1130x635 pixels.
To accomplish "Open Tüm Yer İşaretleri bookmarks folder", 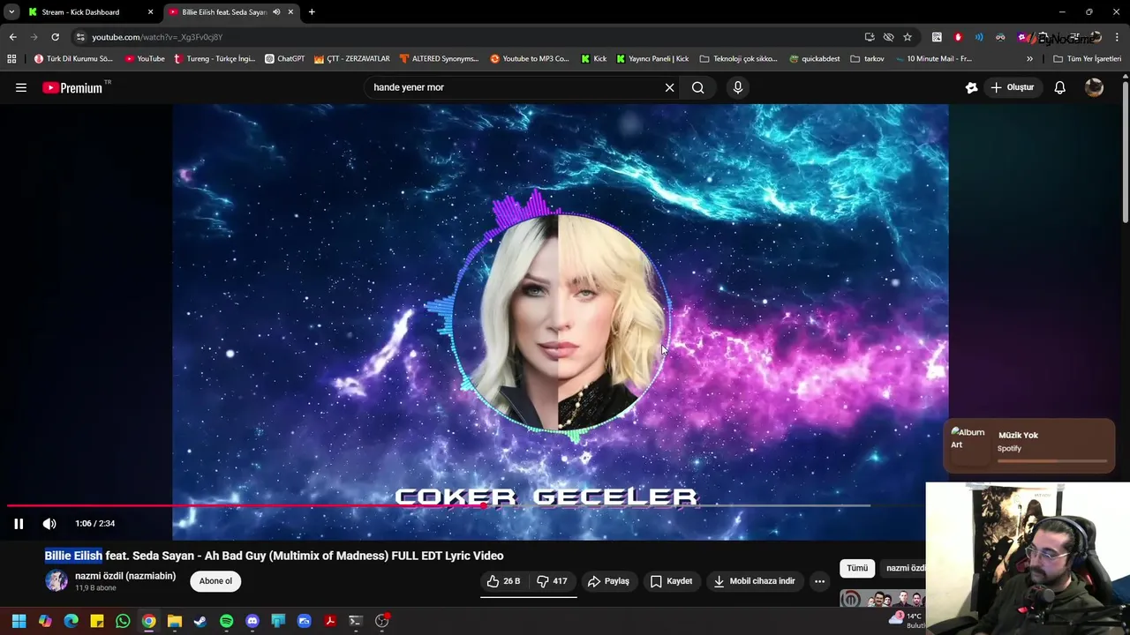I will (1087, 59).
